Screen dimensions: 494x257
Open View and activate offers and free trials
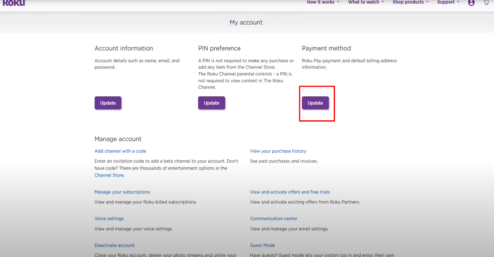290,192
